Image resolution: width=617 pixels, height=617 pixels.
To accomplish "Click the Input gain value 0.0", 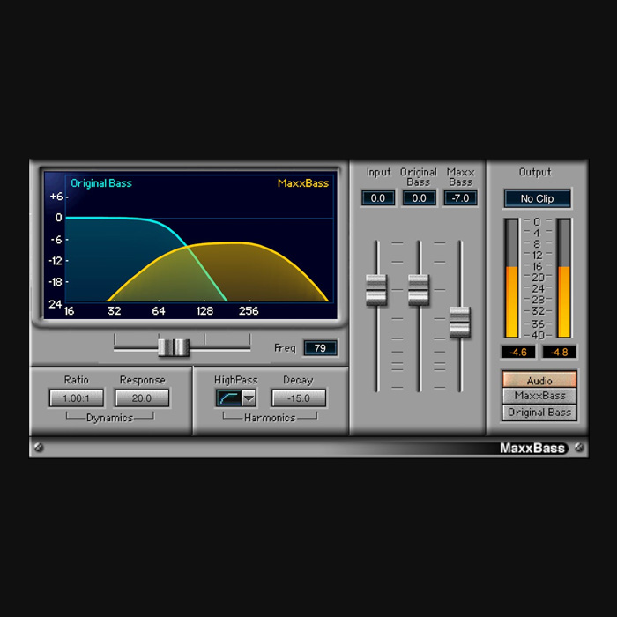I will [378, 198].
